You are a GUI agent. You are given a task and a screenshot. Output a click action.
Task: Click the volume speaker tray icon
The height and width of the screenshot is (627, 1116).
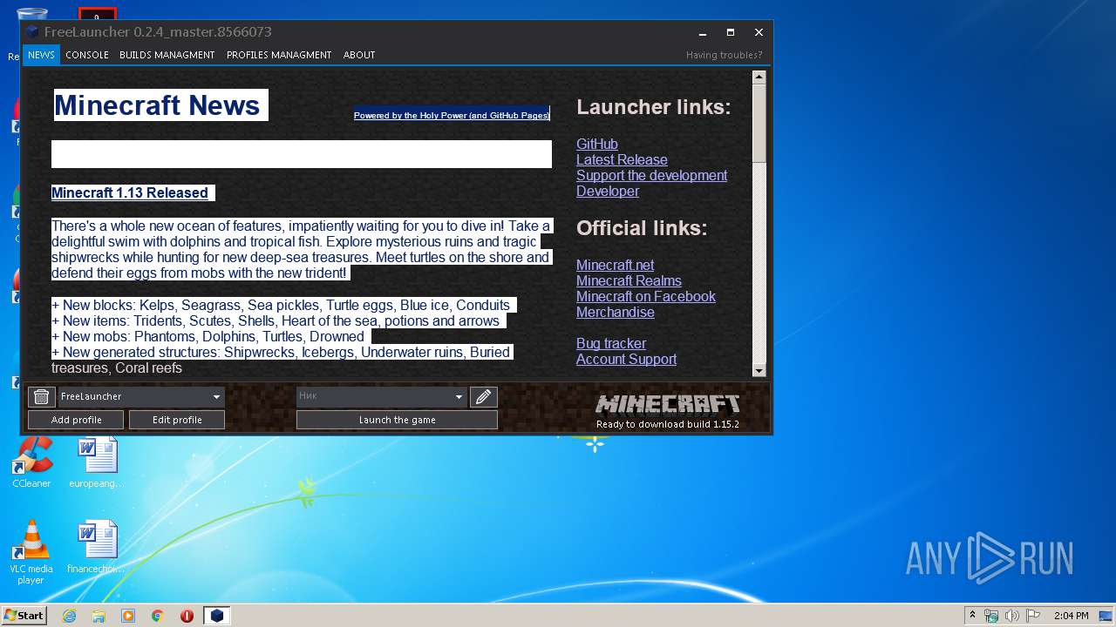coord(1012,616)
